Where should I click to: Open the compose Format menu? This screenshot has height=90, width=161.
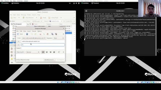[x=34, y=31]
